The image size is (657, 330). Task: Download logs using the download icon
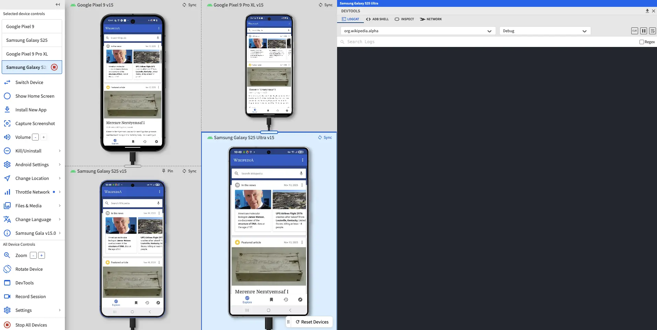click(647, 11)
